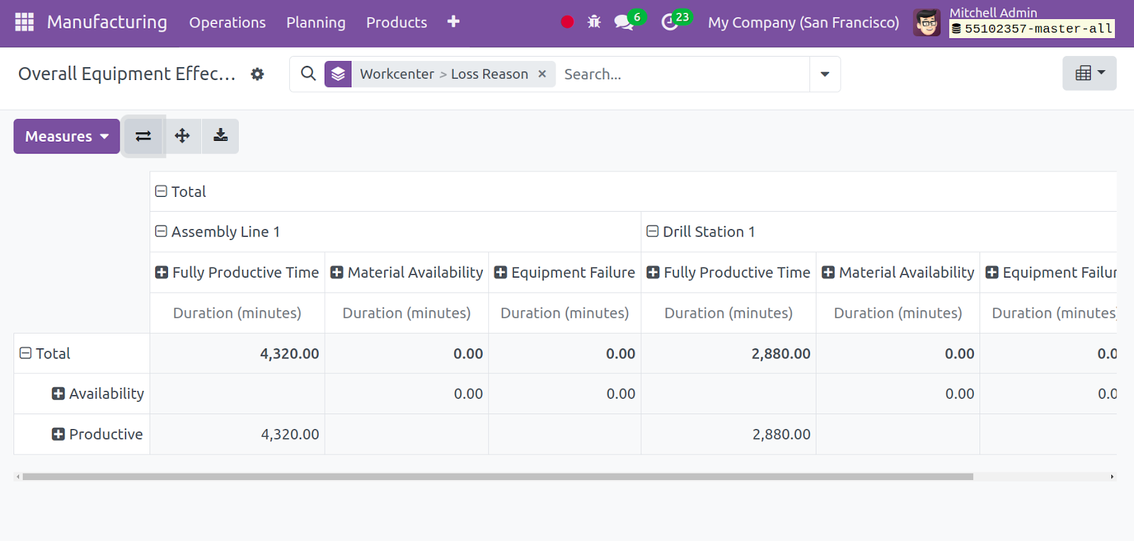Image resolution: width=1134 pixels, height=541 pixels.
Task: Open the apps grid home menu
Action: [x=24, y=22]
